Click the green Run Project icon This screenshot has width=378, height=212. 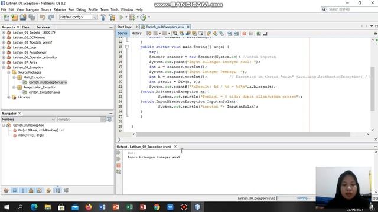click(x=121, y=17)
